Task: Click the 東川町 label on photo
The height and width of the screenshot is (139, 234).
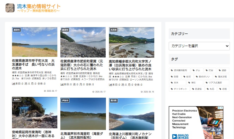Action: click(x=114, y=101)
